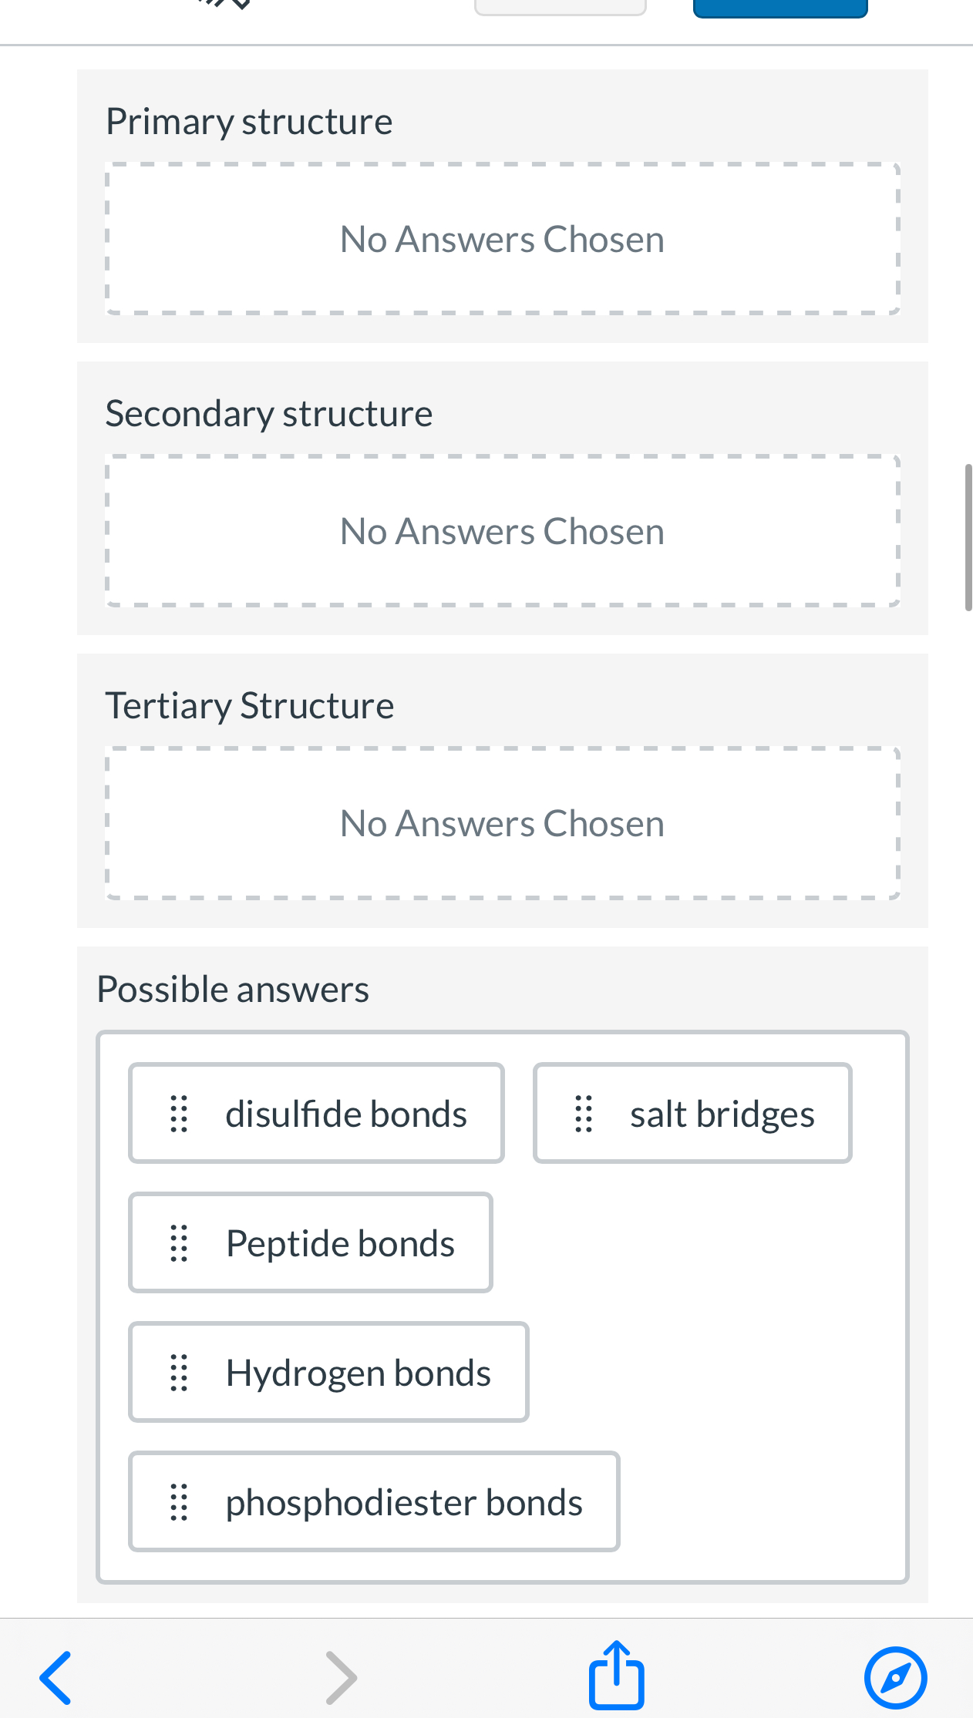Tap the drag handle on Peptide bonds
The height and width of the screenshot is (1718, 973).
click(178, 1242)
